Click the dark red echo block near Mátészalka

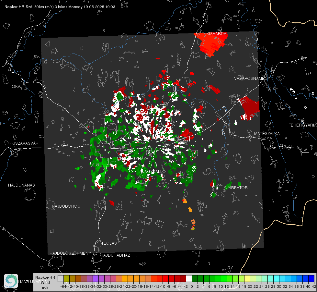click(249, 108)
